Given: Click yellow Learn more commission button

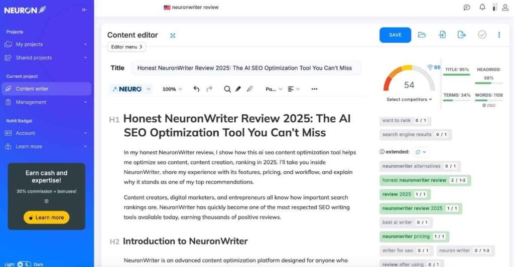Looking at the screenshot, I should 47,217.
